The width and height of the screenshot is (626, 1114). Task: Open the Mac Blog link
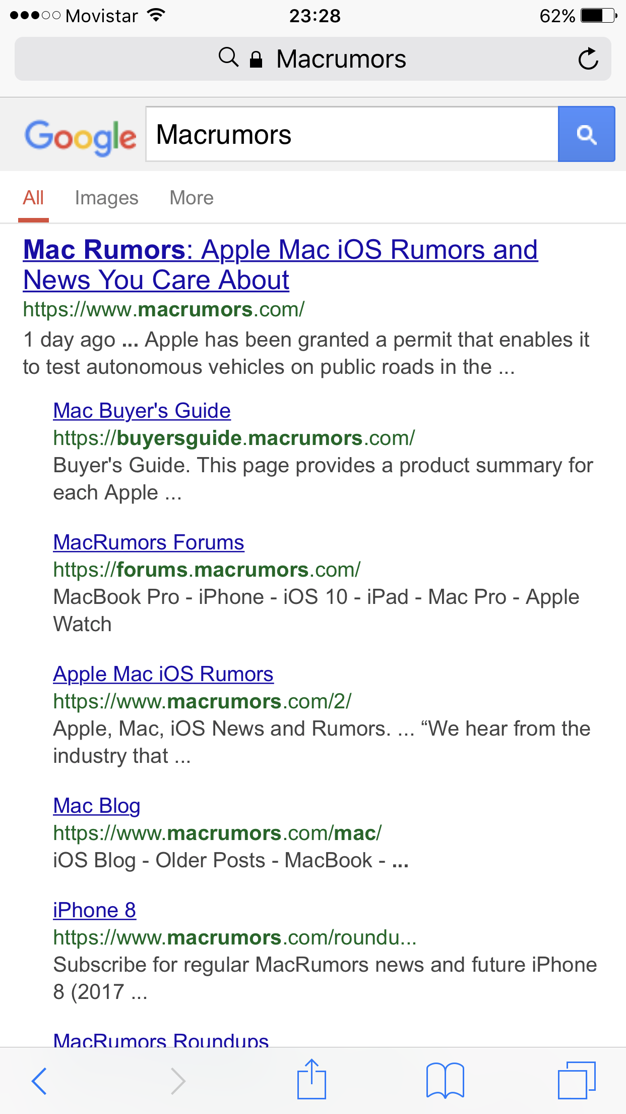point(97,806)
